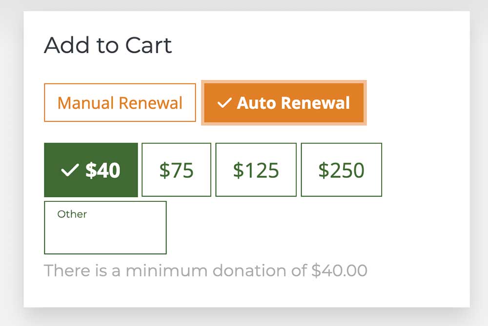Click the lowest preset donation option
488x326 pixels.
point(91,170)
